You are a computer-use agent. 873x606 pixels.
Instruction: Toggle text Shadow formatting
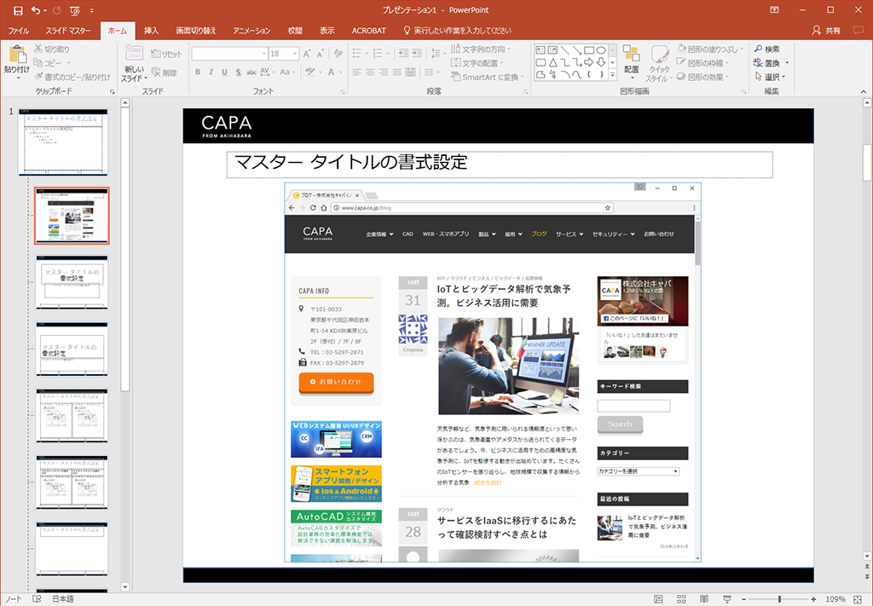coord(238,72)
